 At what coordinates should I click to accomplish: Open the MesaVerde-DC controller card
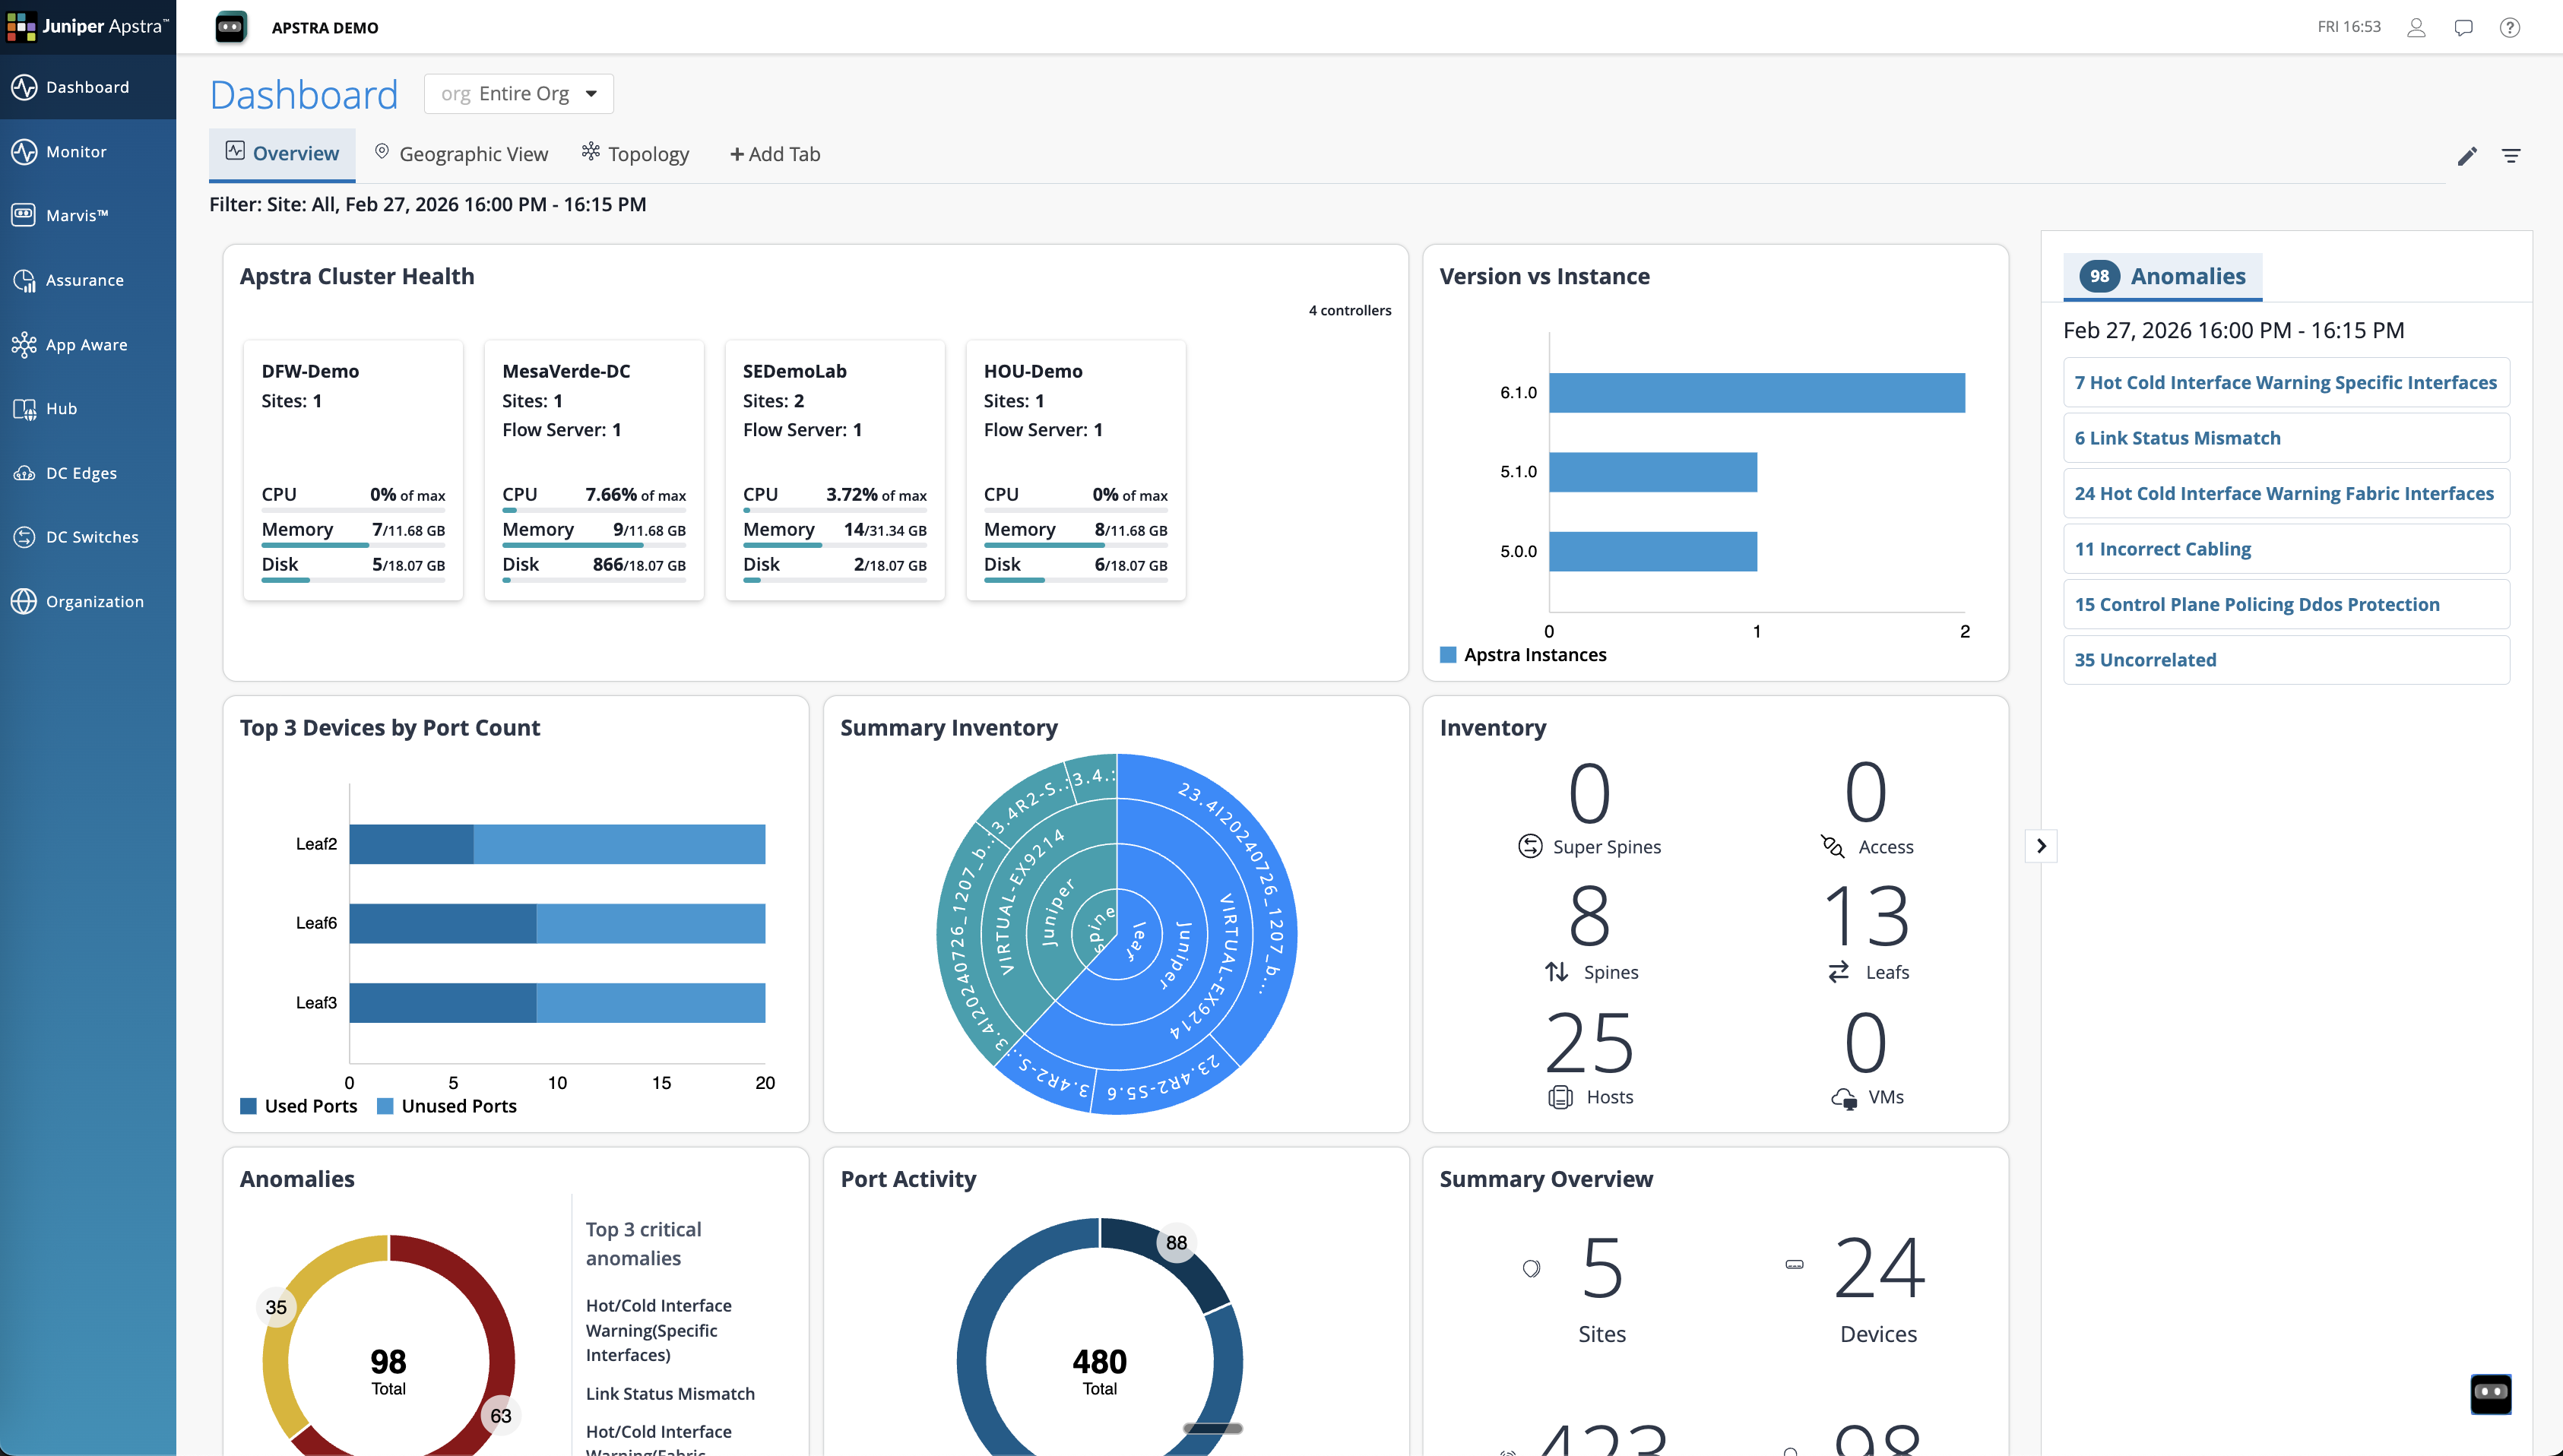[594, 470]
